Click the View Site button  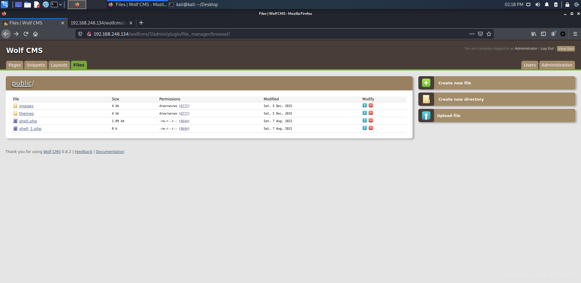point(566,49)
